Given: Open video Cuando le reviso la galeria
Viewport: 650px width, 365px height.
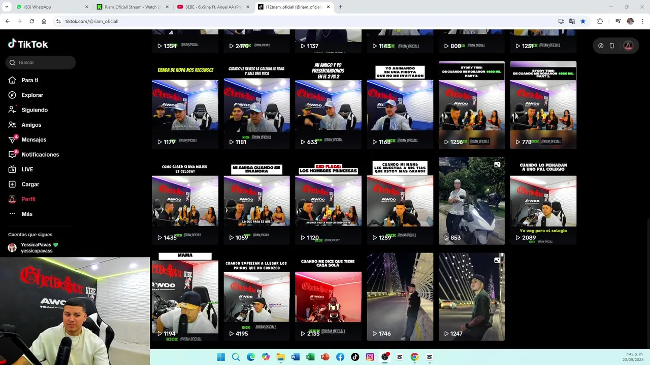Looking at the screenshot, I should point(256,105).
